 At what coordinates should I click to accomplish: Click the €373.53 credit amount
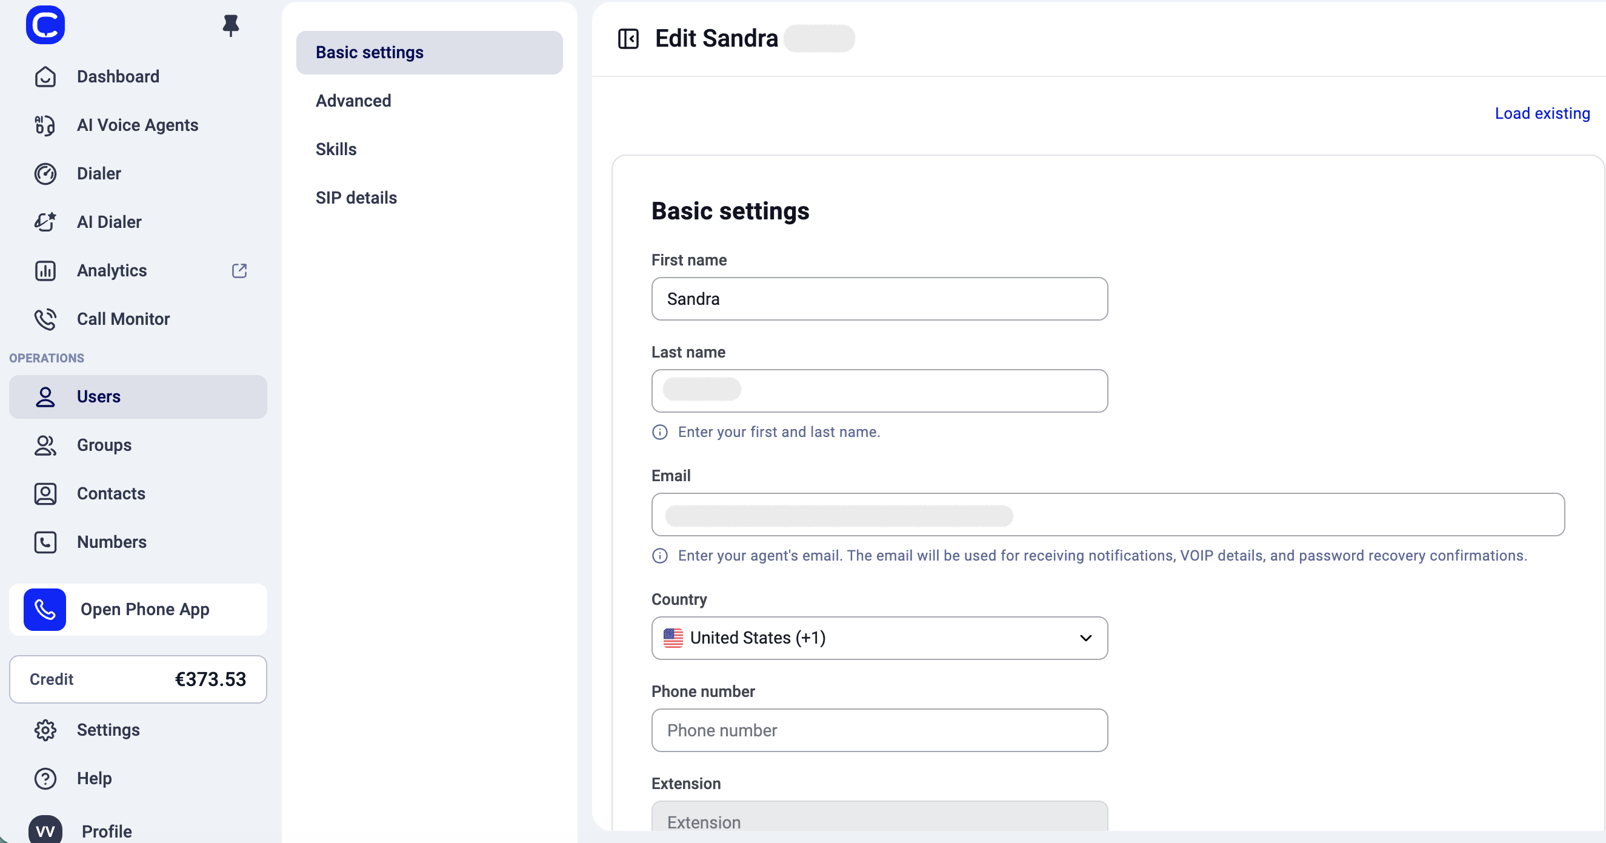211,679
